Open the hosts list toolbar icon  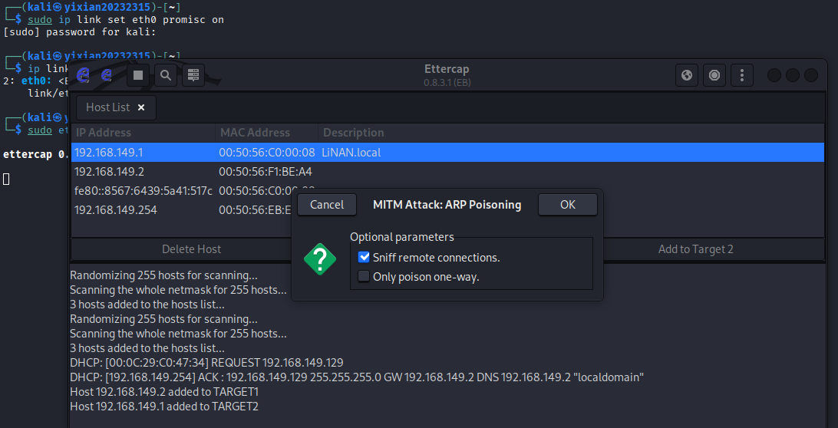pyautogui.click(x=193, y=75)
